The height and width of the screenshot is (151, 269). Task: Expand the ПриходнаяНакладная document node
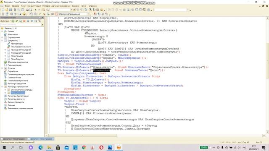coord(5,50)
